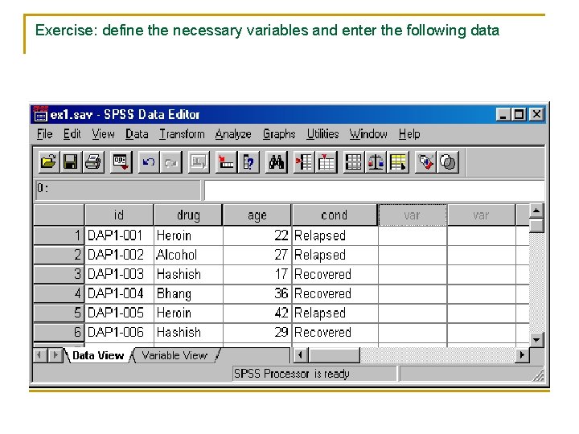Click the age cell with 17
This screenshot has height=434, width=579.
click(257, 274)
